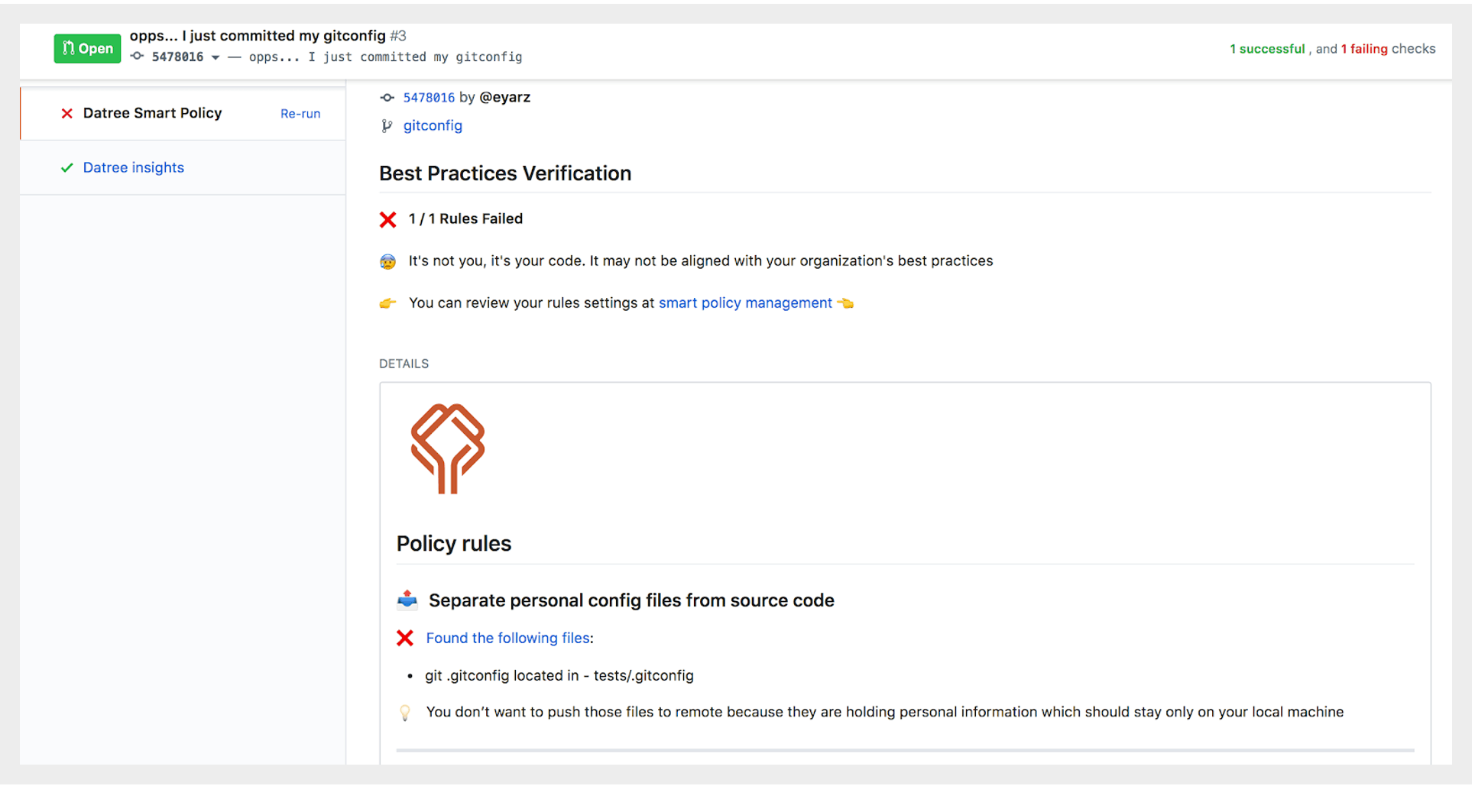Click the inbox tray emoji by Separate personal config

pos(407,600)
